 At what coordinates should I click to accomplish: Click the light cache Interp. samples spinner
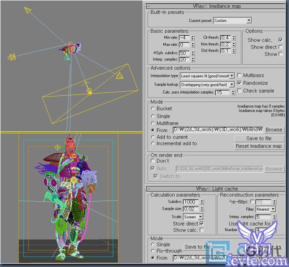click(275, 217)
